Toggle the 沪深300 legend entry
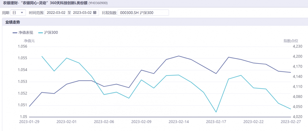 pyautogui.click(x=48, y=32)
